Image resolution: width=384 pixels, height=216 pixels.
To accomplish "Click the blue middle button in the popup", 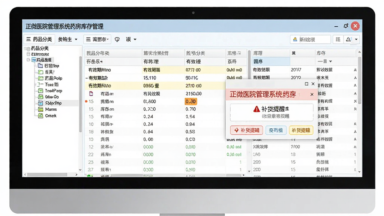I will (276, 130).
